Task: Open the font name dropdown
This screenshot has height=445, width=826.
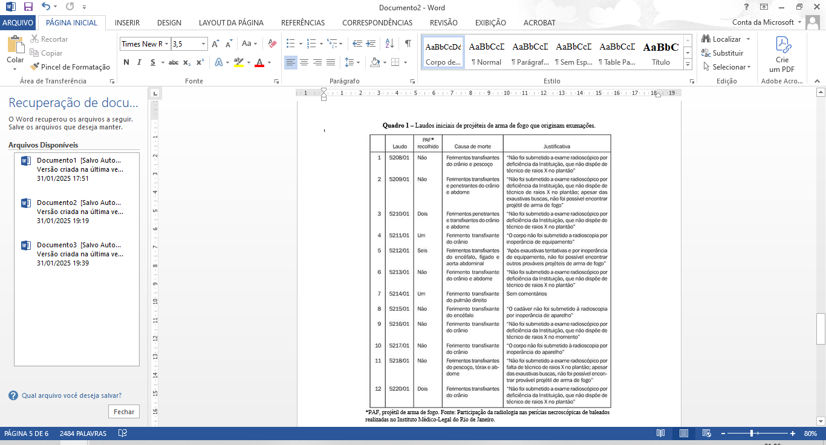Action: point(167,44)
